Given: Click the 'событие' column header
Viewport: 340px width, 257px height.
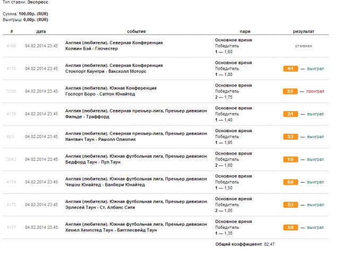Looking at the screenshot, I should click(x=137, y=31).
